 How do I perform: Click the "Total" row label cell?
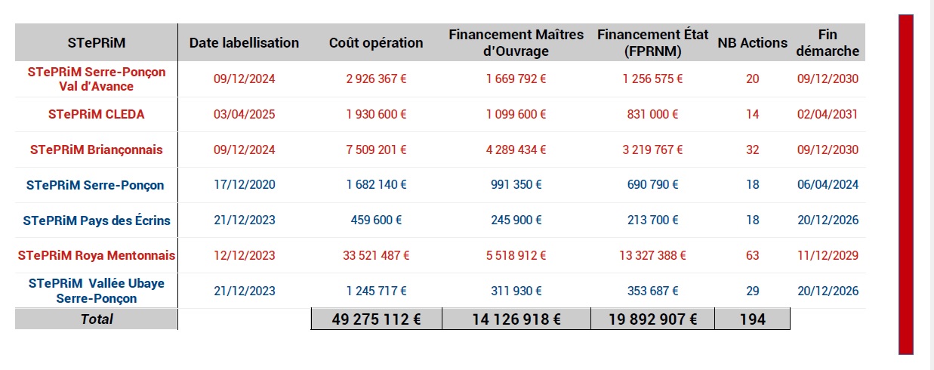pos(97,319)
